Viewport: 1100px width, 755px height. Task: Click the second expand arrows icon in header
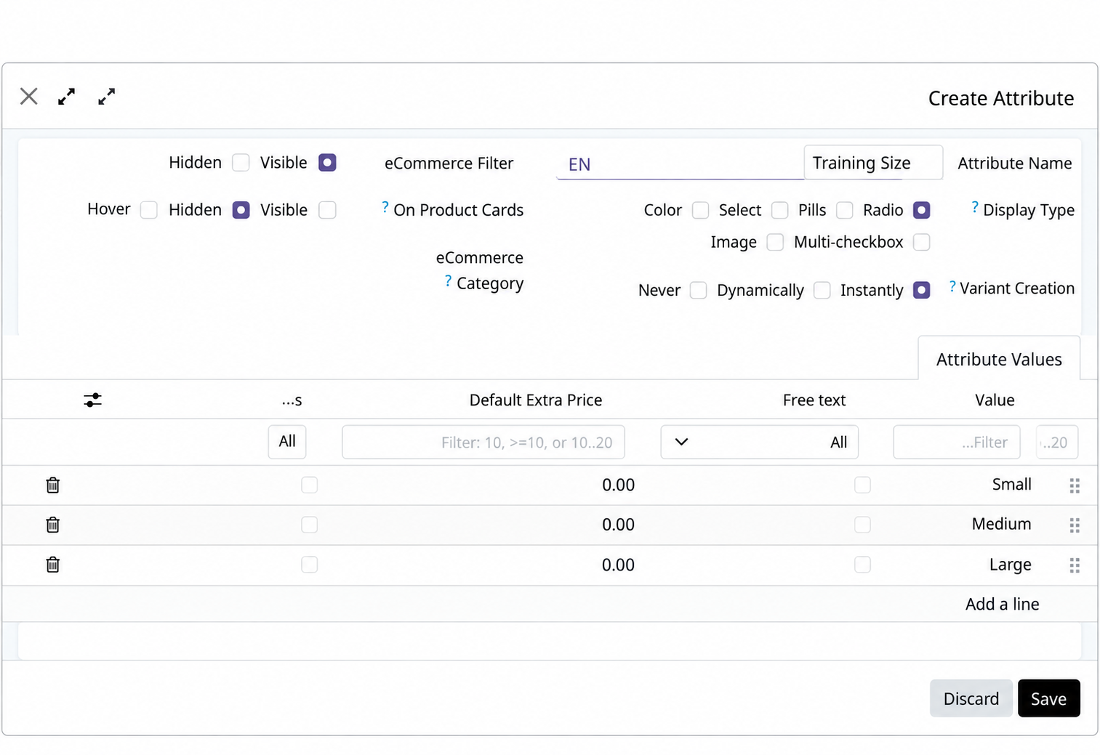tap(106, 96)
